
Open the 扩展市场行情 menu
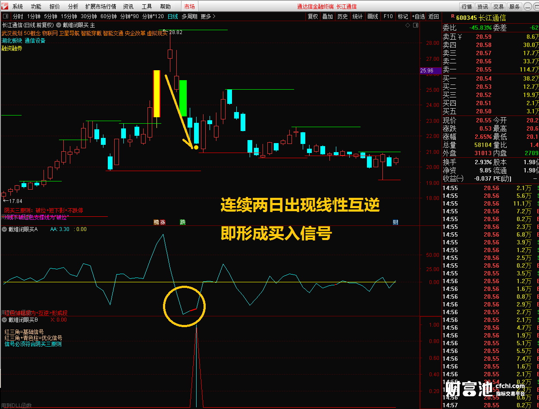tap(101, 6)
